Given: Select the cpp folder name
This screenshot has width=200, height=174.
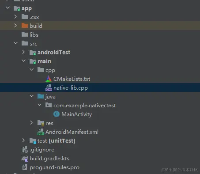Looking at the screenshot, I should (x=50, y=70).
